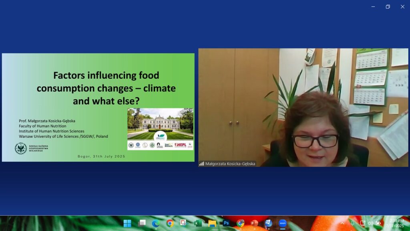Toggle the system volume speaker icon
Image resolution: width=410 pixels, height=231 pixels.
tap(370, 223)
